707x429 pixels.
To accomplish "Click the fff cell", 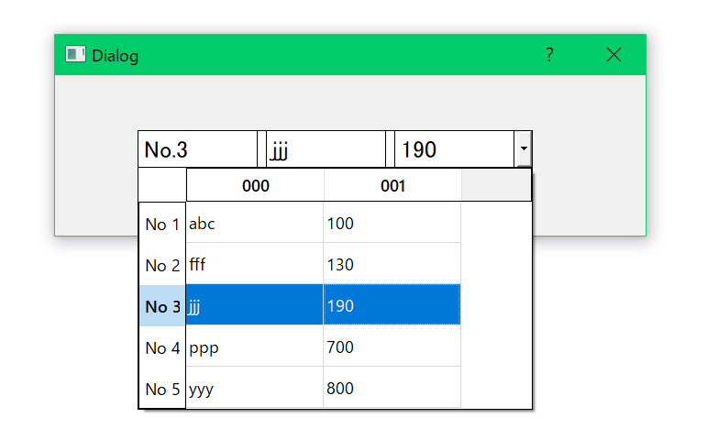I will pyautogui.click(x=255, y=264).
